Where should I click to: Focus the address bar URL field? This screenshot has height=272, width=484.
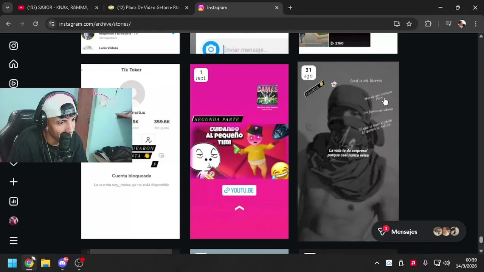pyautogui.click(x=223, y=24)
